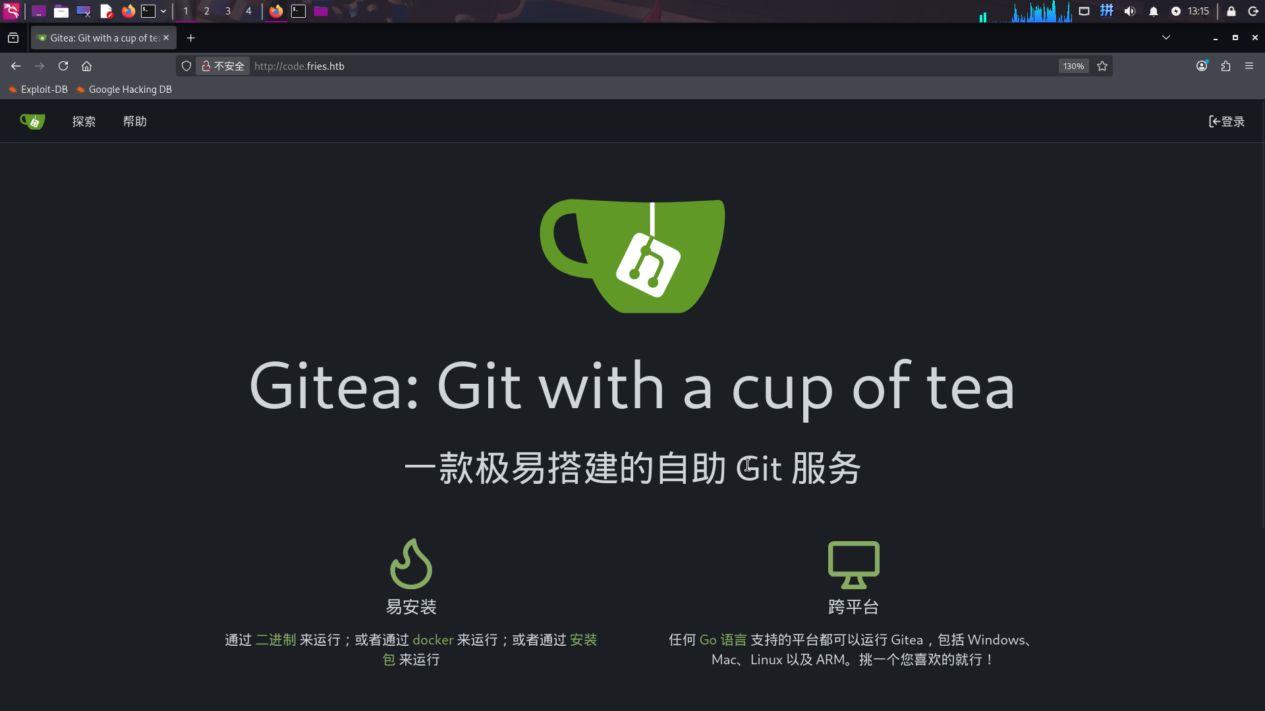Follow the docker link
The width and height of the screenshot is (1265, 711).
(433, 640)
